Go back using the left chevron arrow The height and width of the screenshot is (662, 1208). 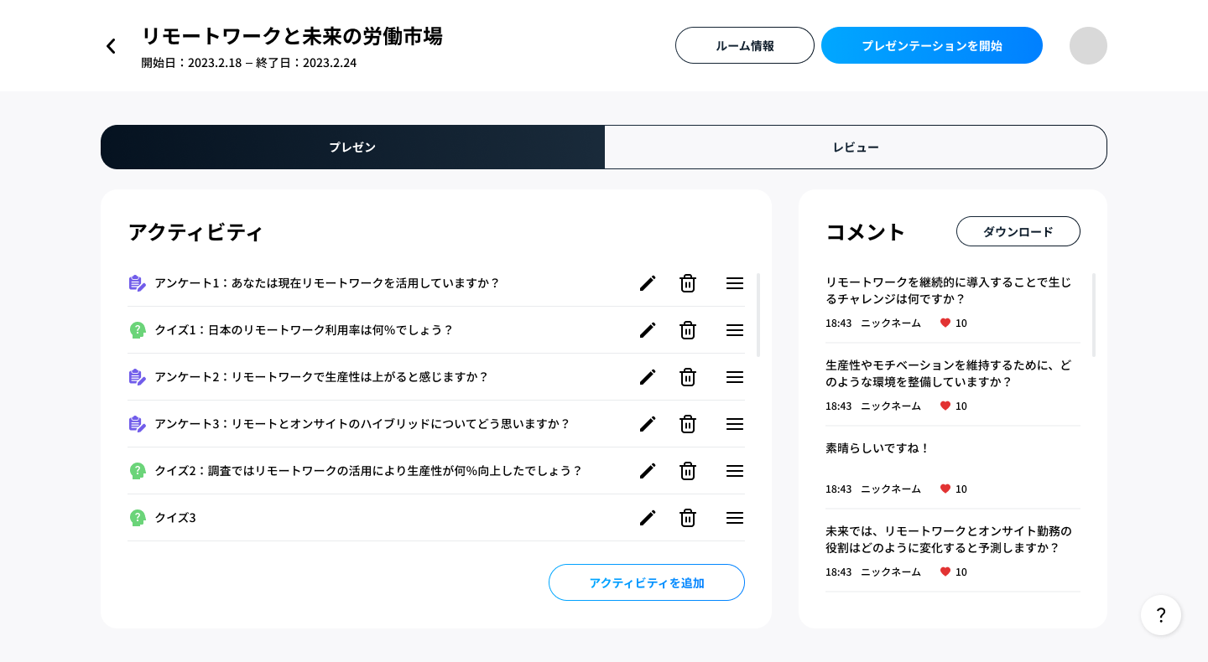[111, 45]
